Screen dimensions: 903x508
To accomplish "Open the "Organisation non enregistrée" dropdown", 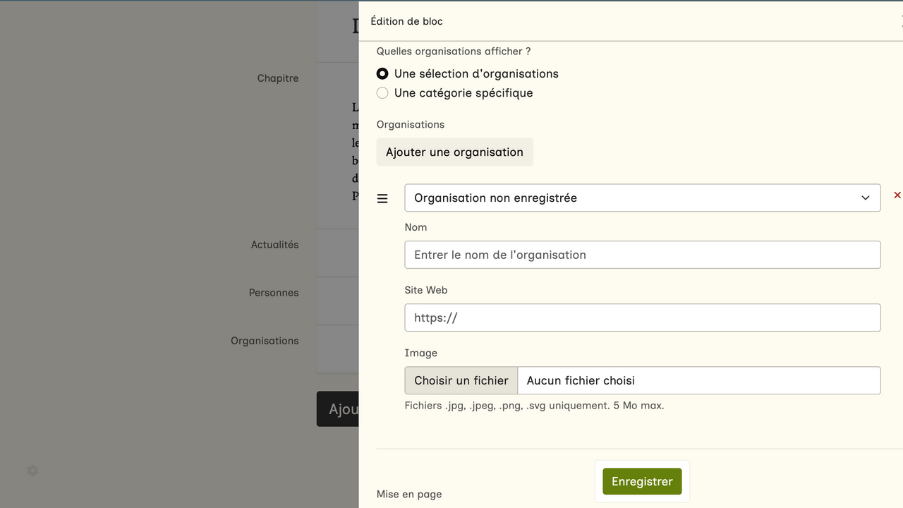I will [642, 198].
